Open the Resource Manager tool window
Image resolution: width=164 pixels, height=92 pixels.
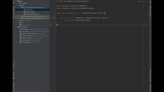point(14,12)
